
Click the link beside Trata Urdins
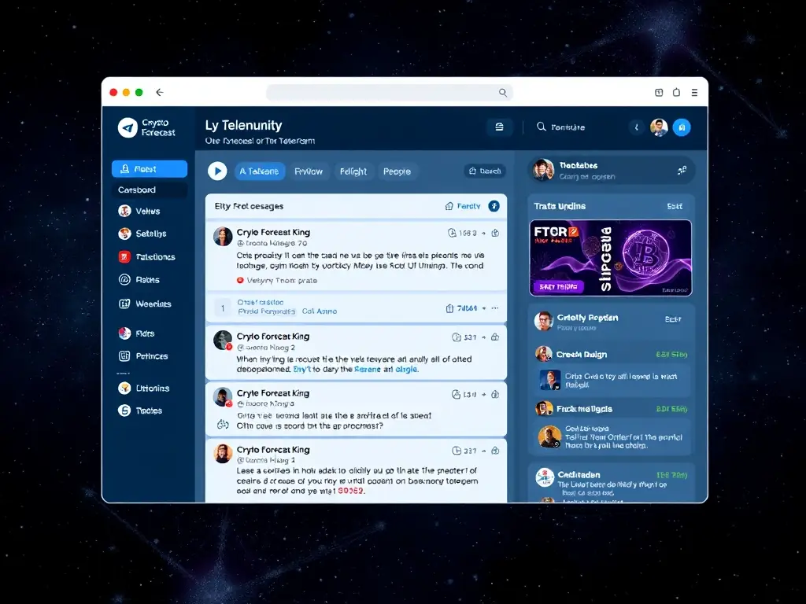675,207
